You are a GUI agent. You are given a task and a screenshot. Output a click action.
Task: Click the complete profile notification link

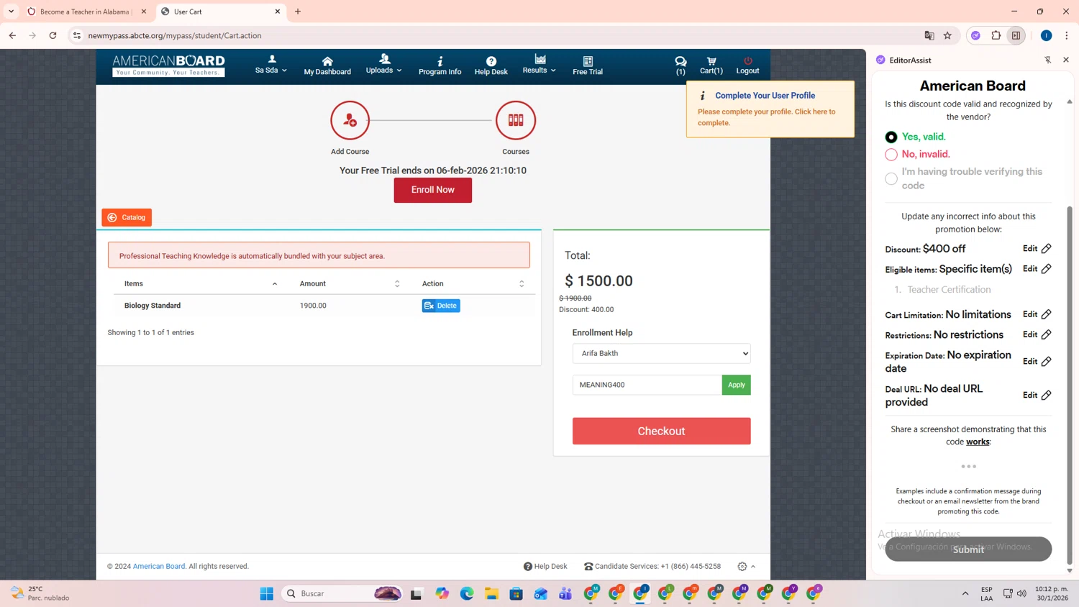coord(766,117)
